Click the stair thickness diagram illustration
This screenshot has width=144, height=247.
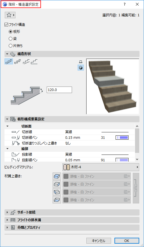click(x=27, y=96)
